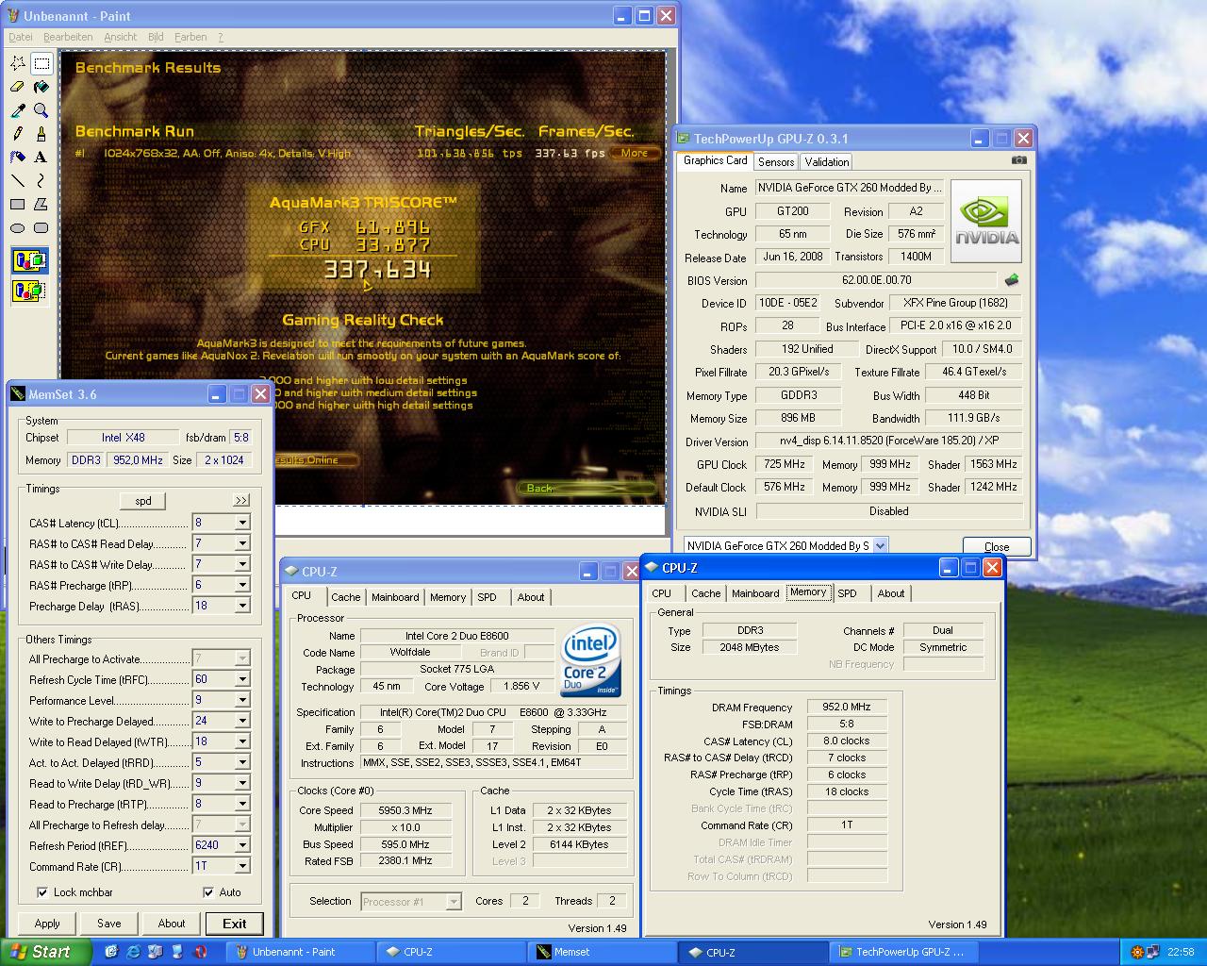Click the >> expand button in MemSet

pos(241,501)
